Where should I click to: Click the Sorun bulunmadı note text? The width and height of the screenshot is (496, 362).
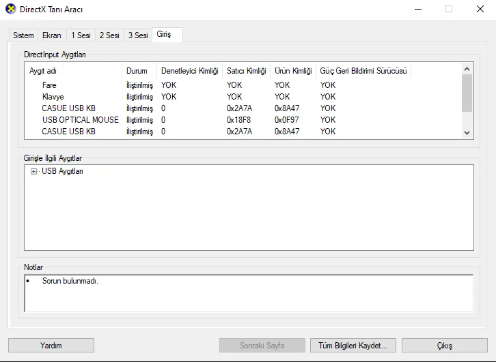70,281
